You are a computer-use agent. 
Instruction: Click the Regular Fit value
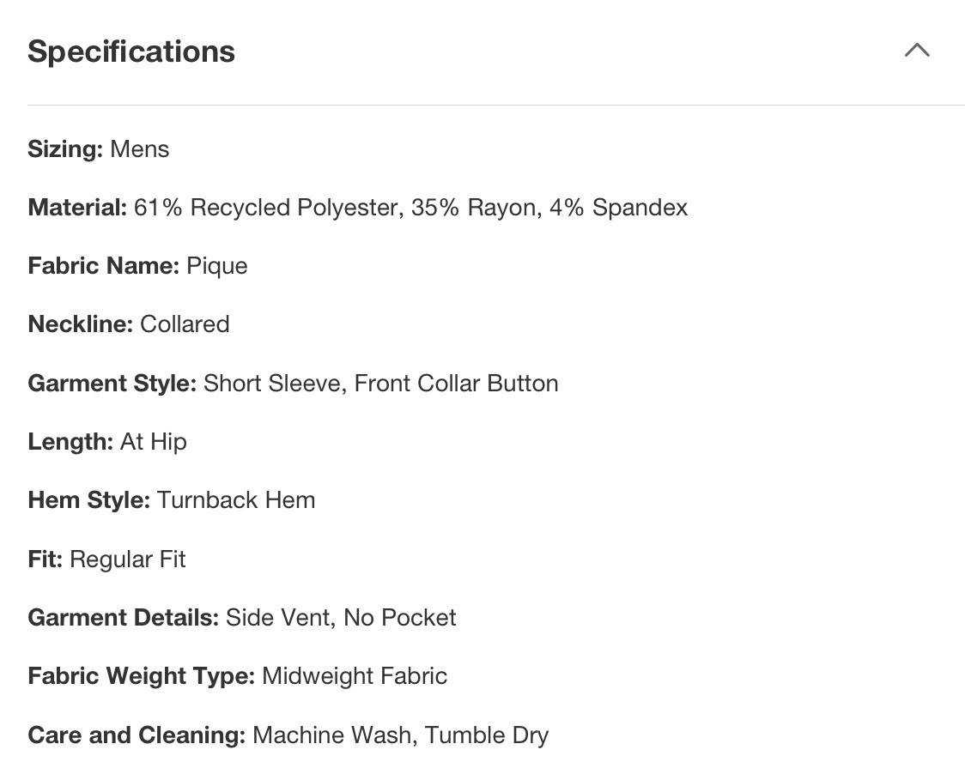click(128, 559)
